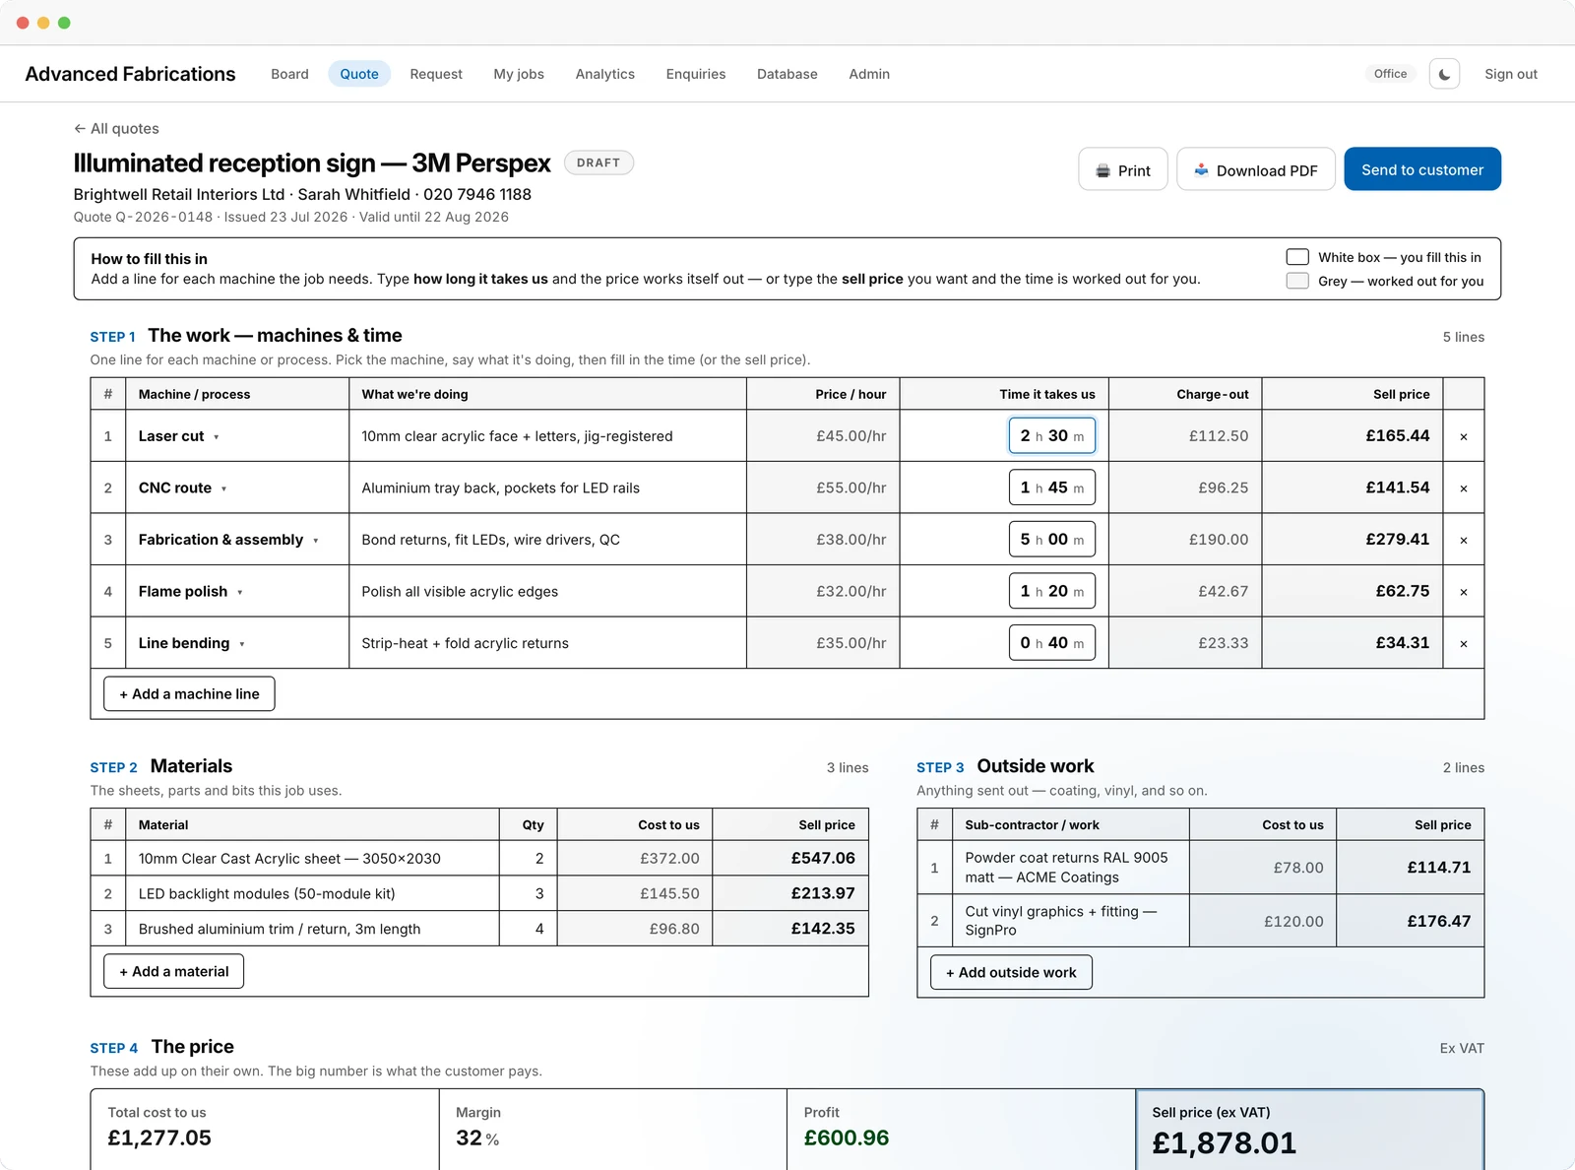Click the Profit £600.96 figure
The width and height of the screenshot is (1575, 1170).
coord(847,1138)
